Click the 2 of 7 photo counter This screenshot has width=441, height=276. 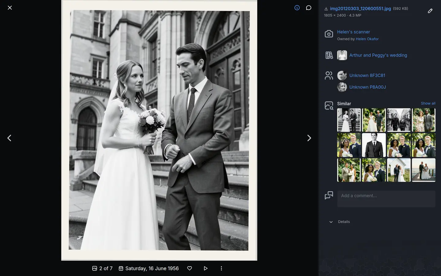(x=102, y=268)
